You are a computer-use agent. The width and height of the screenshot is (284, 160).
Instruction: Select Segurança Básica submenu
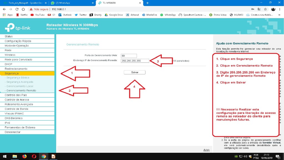(18, 78)
